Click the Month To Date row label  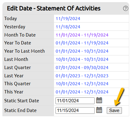(x=20, y=35)
